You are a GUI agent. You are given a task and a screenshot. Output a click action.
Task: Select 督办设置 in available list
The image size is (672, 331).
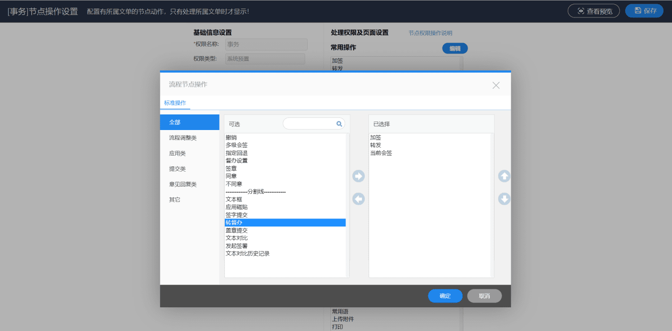[x=285, y=160]
